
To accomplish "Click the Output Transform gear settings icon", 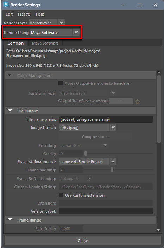I will tap(138, 101).
